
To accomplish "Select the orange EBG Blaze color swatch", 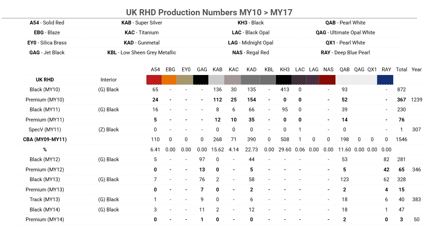I will pyautogui.click(x=169, y=80).
